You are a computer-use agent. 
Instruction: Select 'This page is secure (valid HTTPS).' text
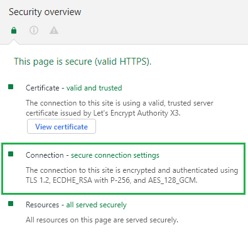click(x=83, y=62)
